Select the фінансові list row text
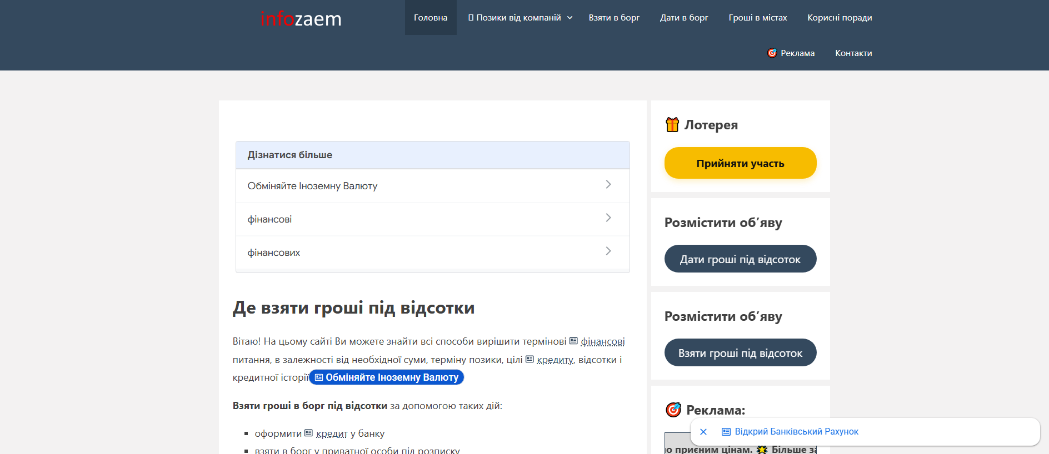The image size is (1049, 454). pyautogui.click(x=269, y=219)
